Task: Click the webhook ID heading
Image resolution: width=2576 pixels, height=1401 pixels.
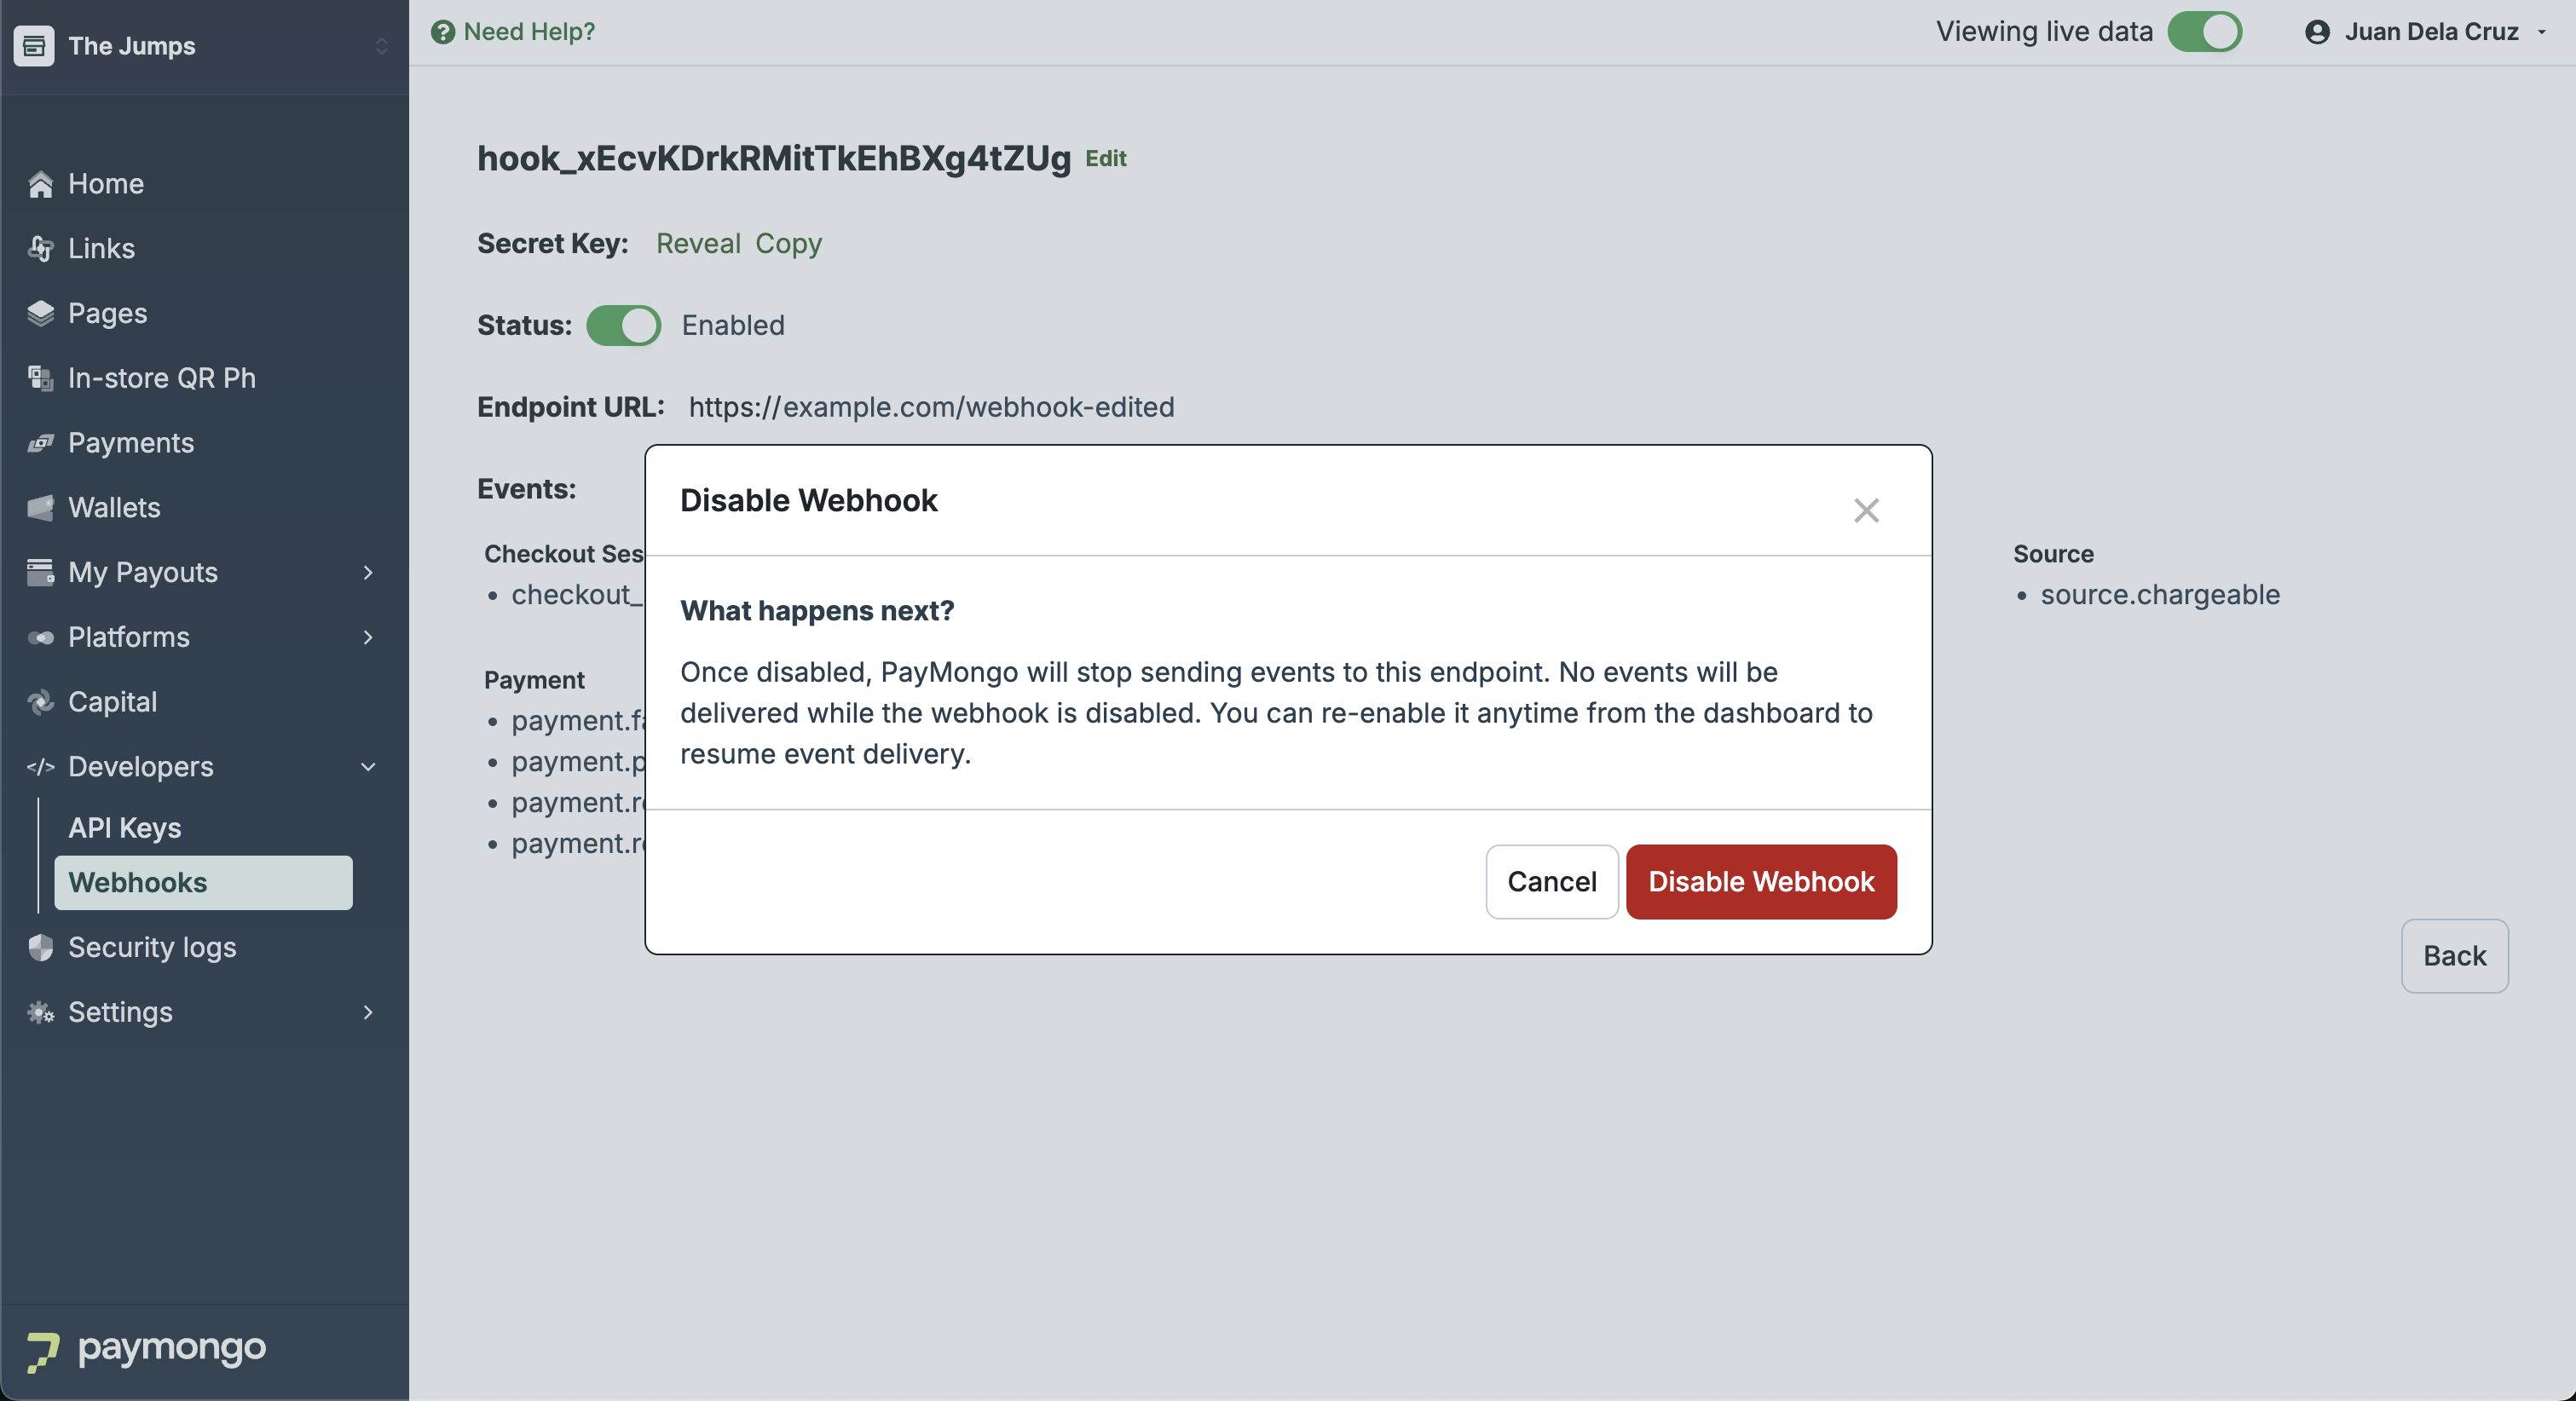Action: pos(774,158)
